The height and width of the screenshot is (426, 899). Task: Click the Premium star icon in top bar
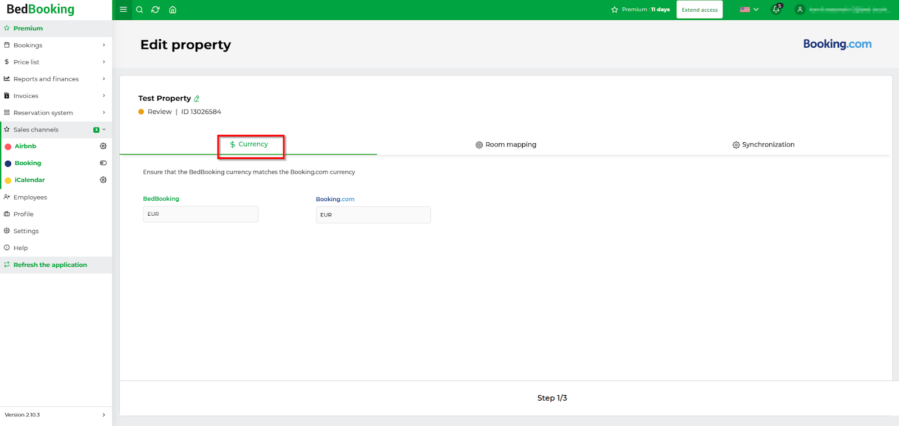point(615,10)
